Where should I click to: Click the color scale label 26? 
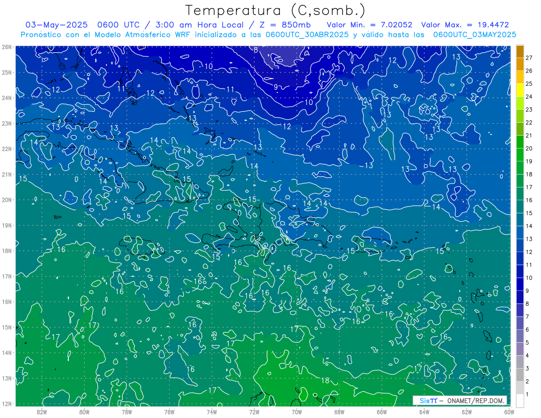click(529, 71)
